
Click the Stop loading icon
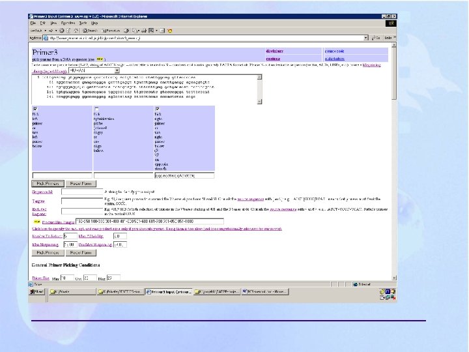(x=62, y=31)
